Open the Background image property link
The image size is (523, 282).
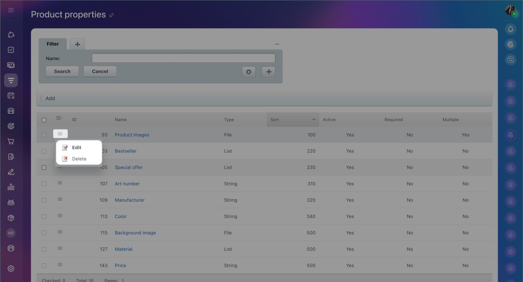(135, 233)
